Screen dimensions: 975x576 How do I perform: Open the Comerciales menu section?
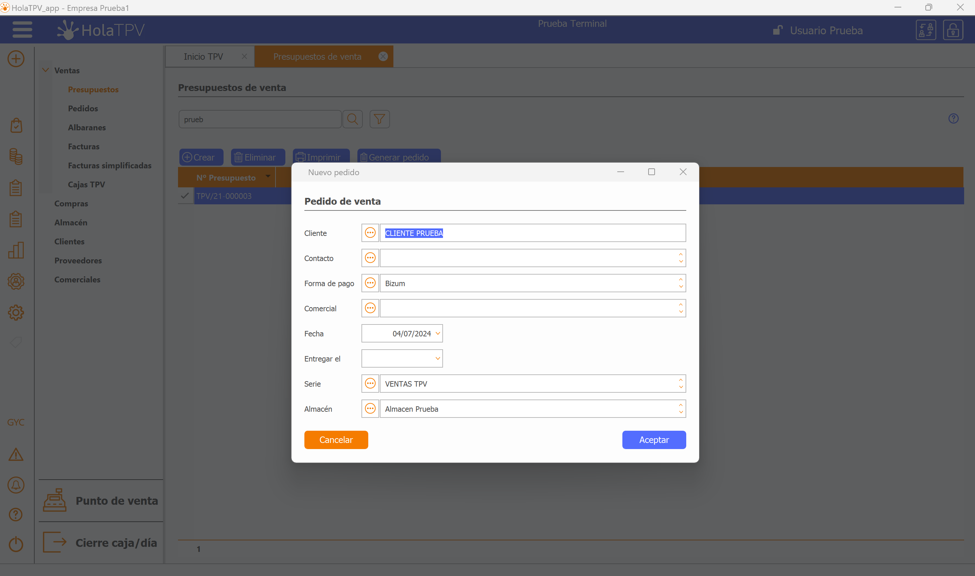77,279
